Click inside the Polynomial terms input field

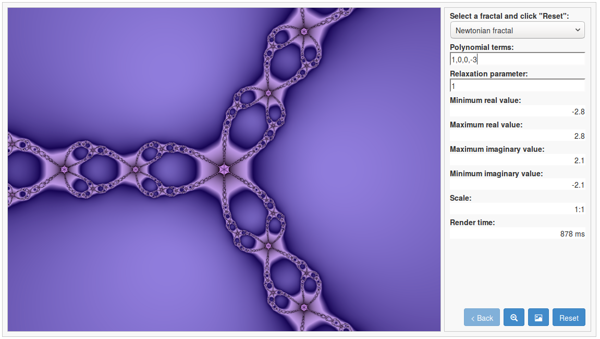click(517, 58)
